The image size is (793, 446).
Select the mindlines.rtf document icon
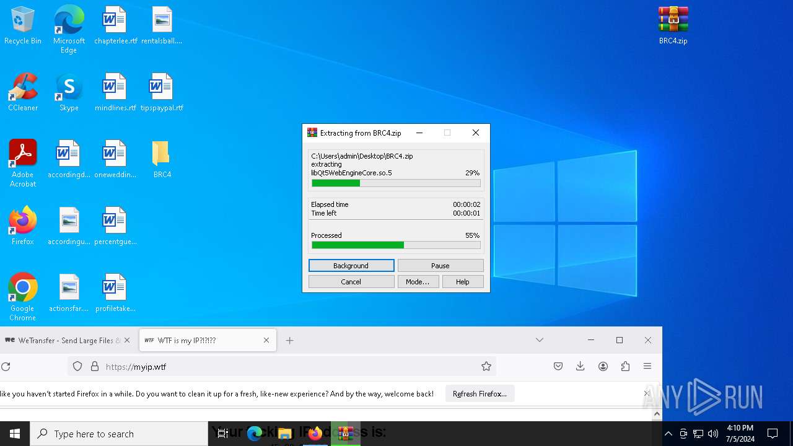tap(115, 93)
